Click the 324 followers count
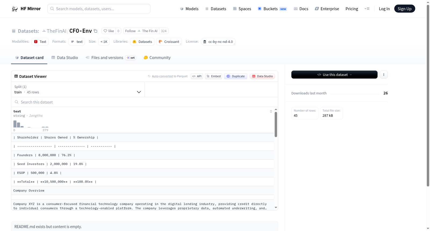Image resolution: width=430 pixels, height=231 pixels. [164, 31]
